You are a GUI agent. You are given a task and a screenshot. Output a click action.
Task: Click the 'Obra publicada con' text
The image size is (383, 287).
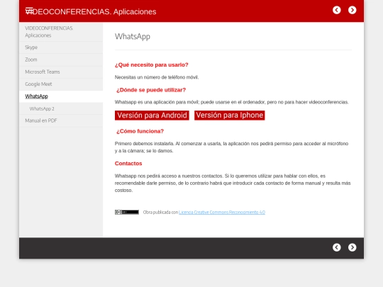tap(160, 213)
